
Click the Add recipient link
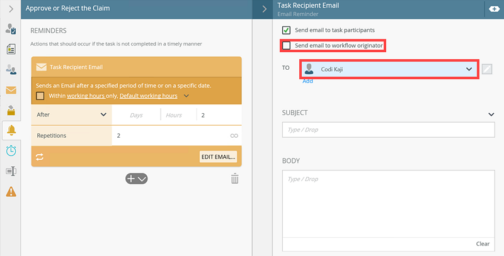tap(307, 81)
